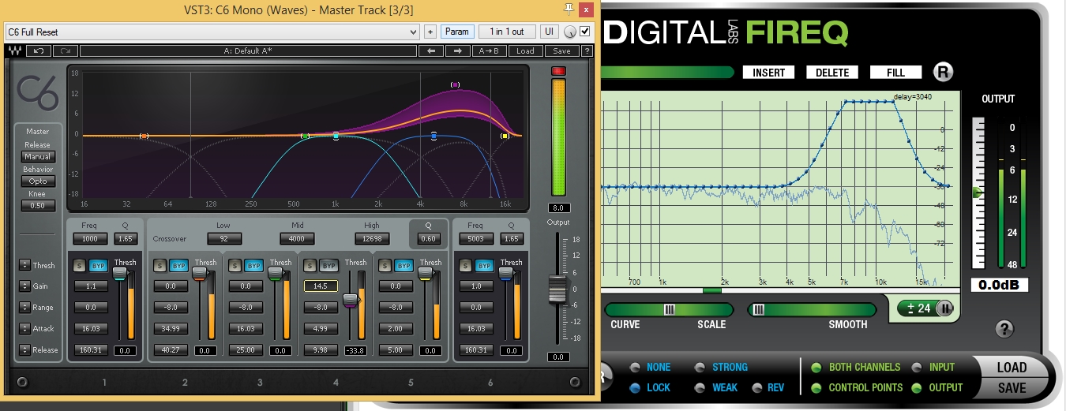Click the Opto behavior mode selector
The image size is (1066, 411).
point(38,181)
